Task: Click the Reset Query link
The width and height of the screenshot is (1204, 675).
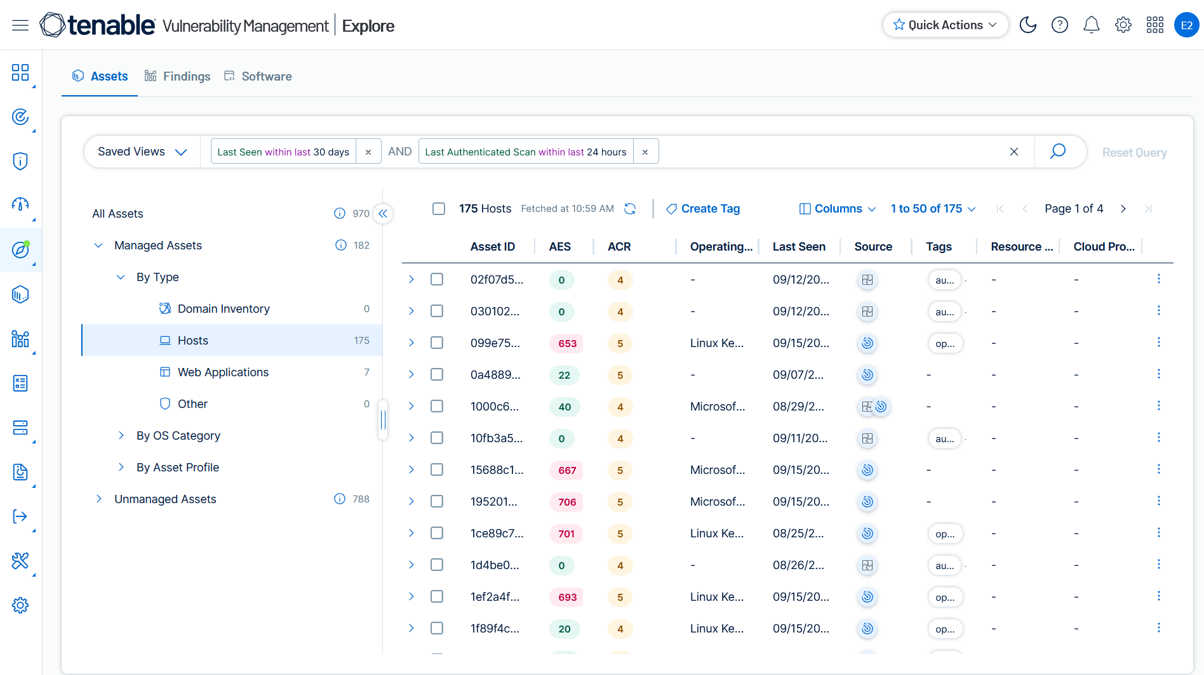Action: pyautogui.click(x=1134, y=152)
